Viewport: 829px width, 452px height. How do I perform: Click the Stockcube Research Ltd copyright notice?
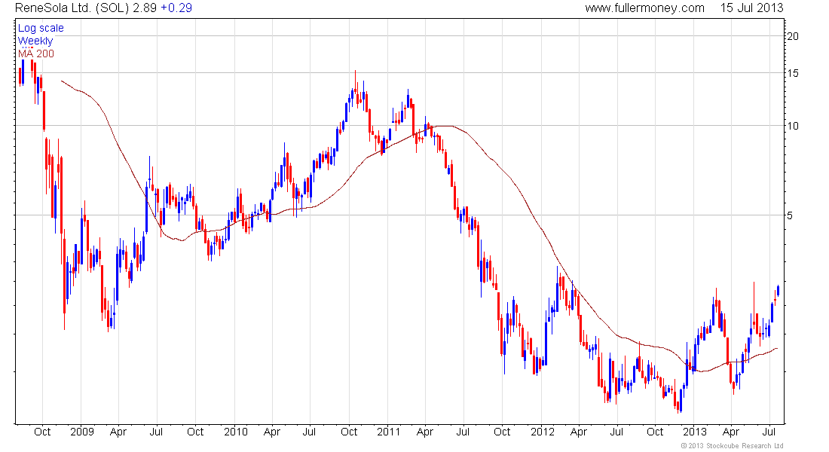pos(733,446)
